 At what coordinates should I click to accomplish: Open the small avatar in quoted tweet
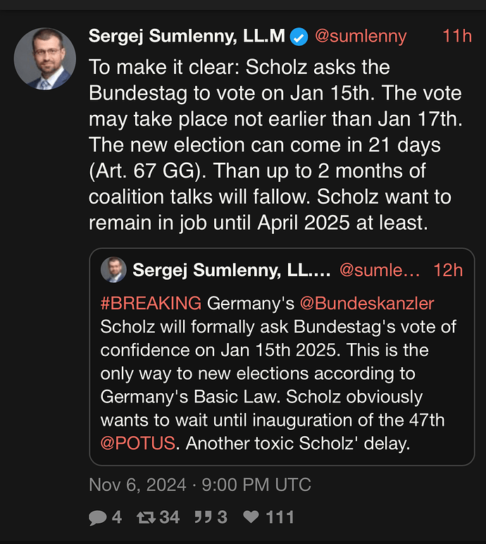pyautogui.click(x=113, y=270)
